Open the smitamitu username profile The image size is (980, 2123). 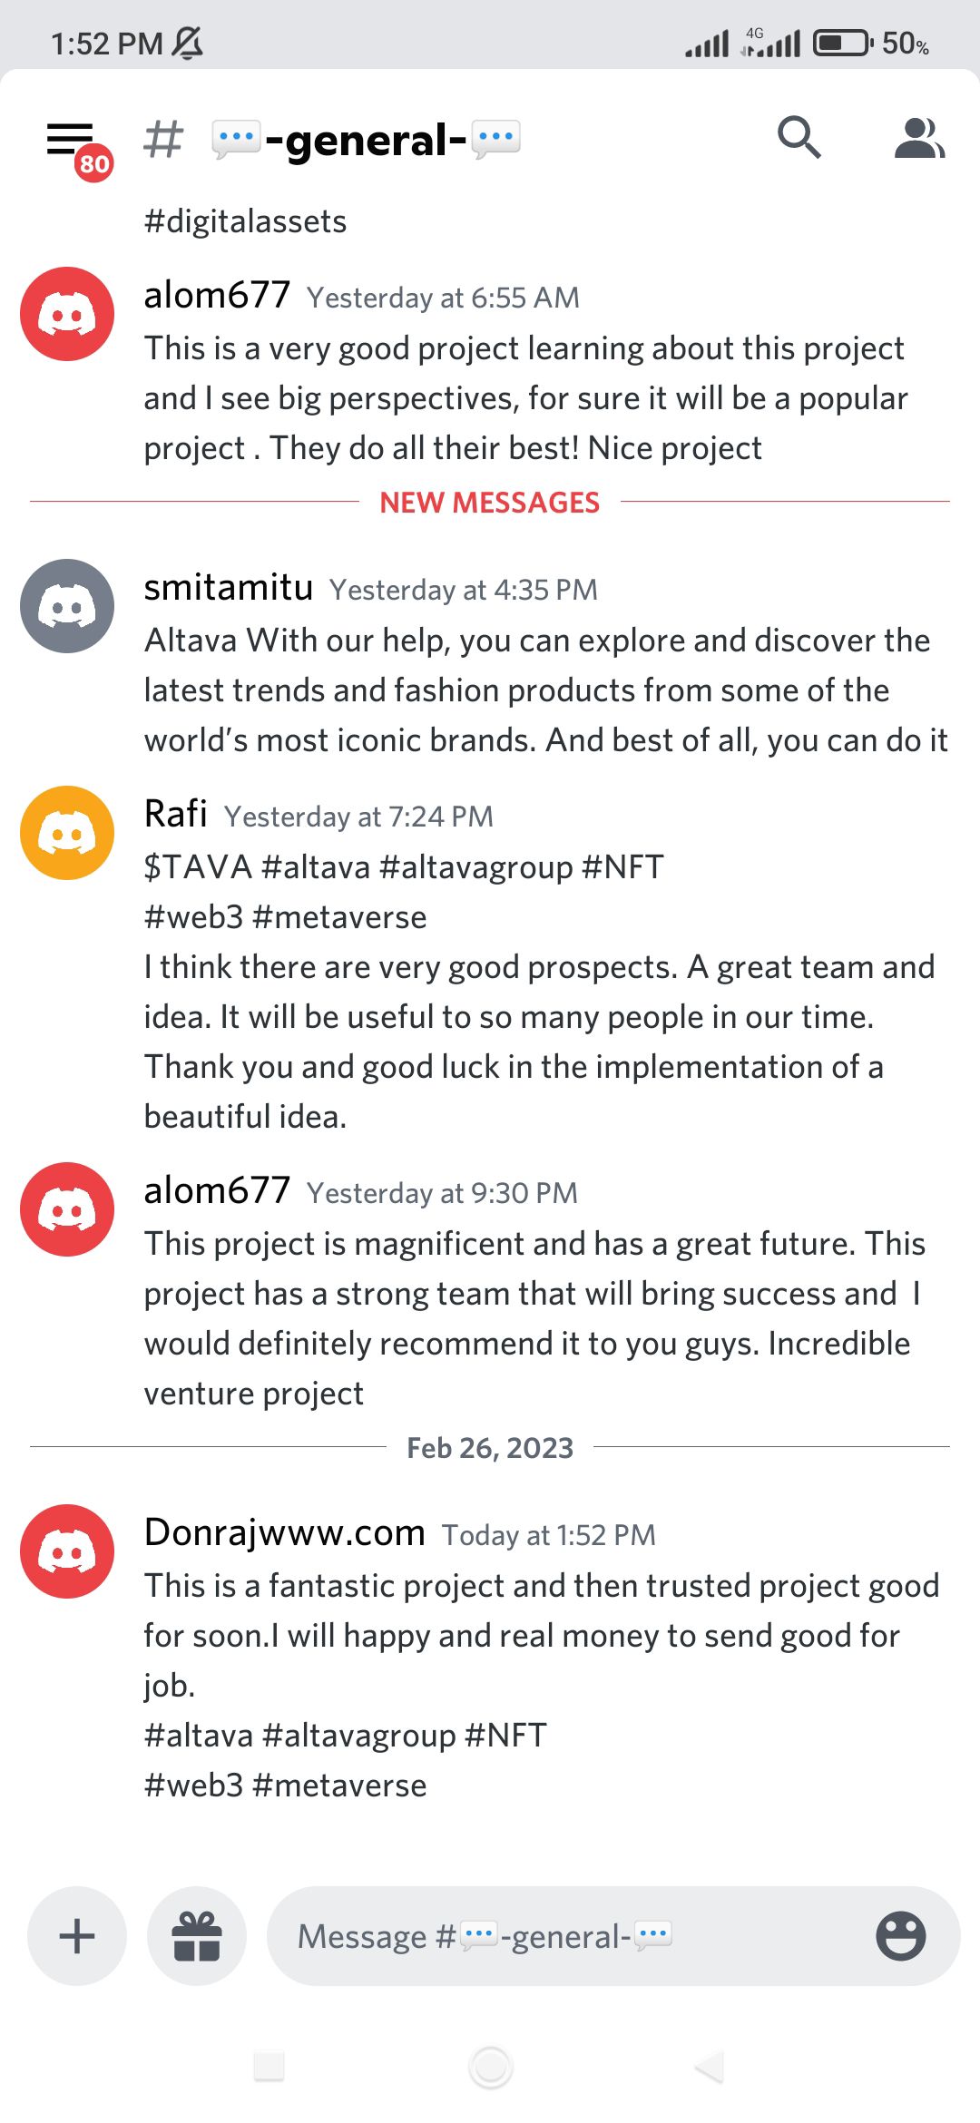(x=229, y=587)
